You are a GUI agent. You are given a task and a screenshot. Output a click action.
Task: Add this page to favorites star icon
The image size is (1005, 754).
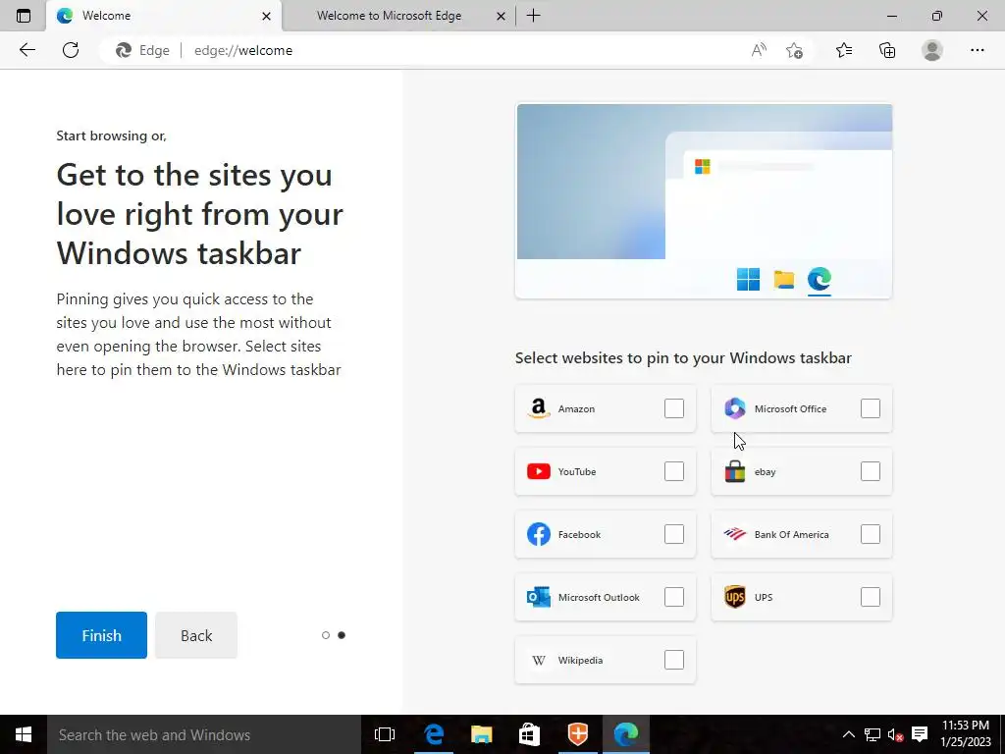794,50
